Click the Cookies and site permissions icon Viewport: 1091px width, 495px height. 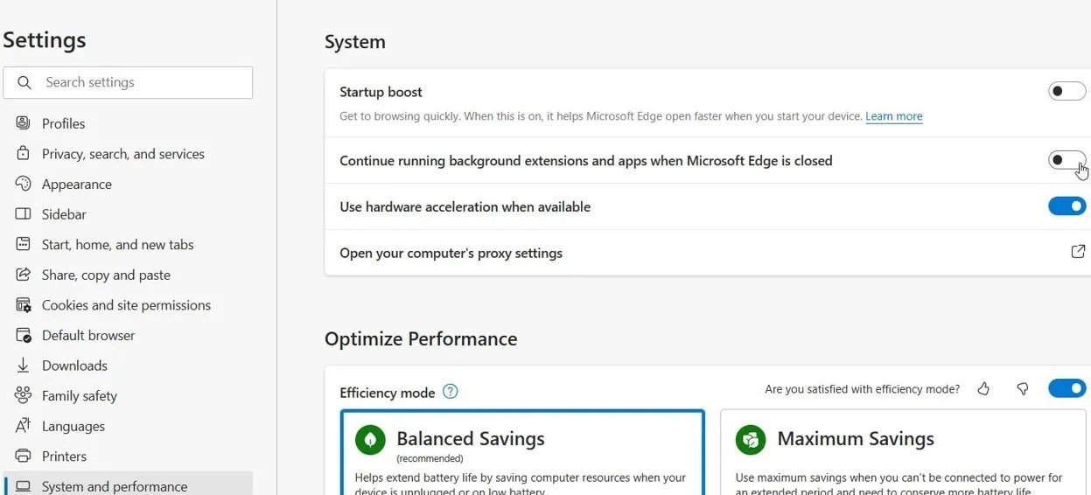(x=24, y=305)
